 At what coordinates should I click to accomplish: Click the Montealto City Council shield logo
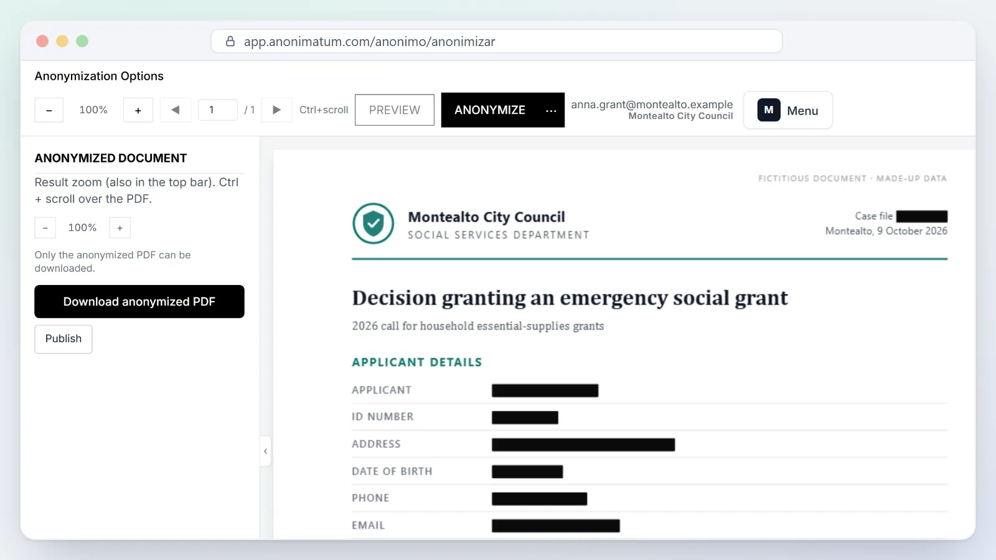tap(374, 223)
